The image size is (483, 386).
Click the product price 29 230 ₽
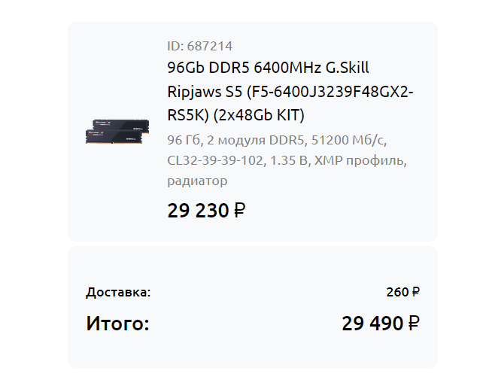click(198, 211)
